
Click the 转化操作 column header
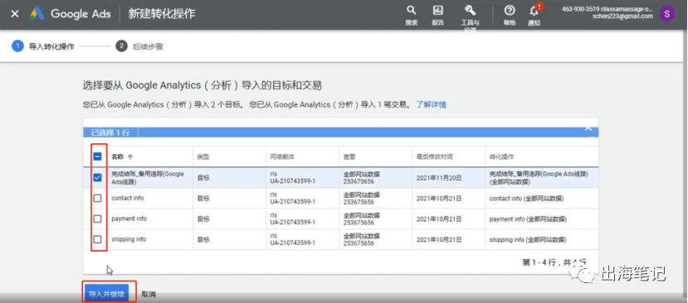pos(501,156)
